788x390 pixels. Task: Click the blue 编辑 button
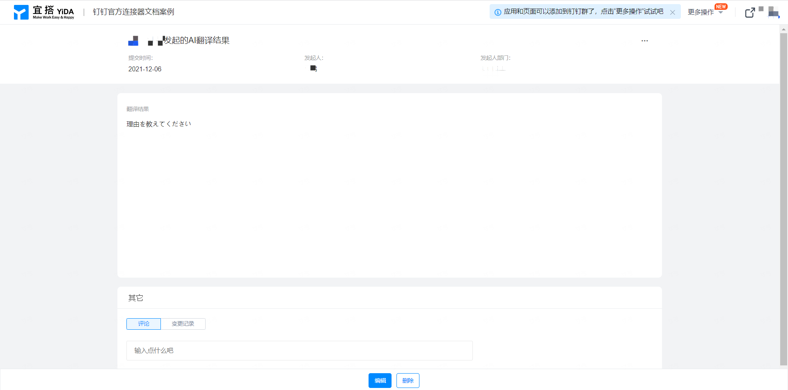pyautogui.click(x=380, y=380)
